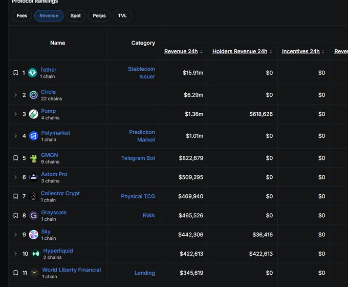Open the Hyperliquid protocol link
The width and height of the screenshot is (348, 287).
58,251
